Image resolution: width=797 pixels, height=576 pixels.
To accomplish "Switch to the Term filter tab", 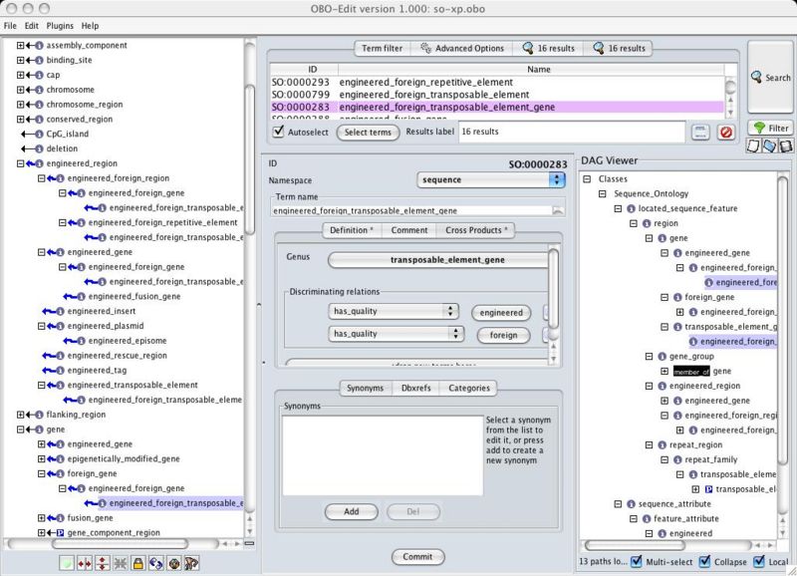I will pos(383,48).
